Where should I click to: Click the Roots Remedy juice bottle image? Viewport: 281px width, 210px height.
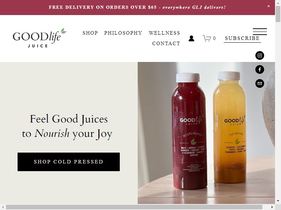[189, 131]
